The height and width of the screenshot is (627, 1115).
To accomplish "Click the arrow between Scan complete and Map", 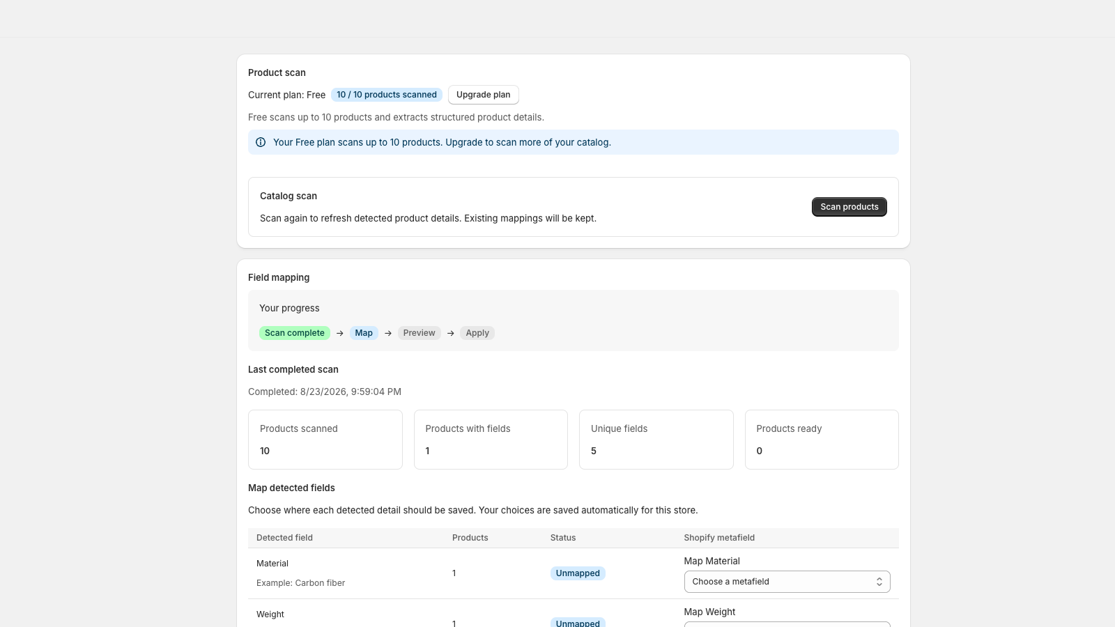I will pos(340,333).
